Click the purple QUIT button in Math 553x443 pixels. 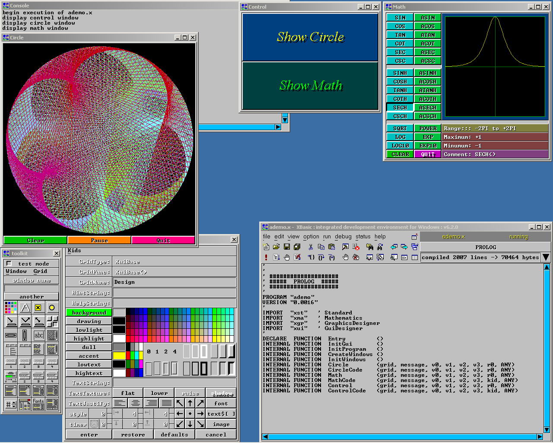click(428, 154)
